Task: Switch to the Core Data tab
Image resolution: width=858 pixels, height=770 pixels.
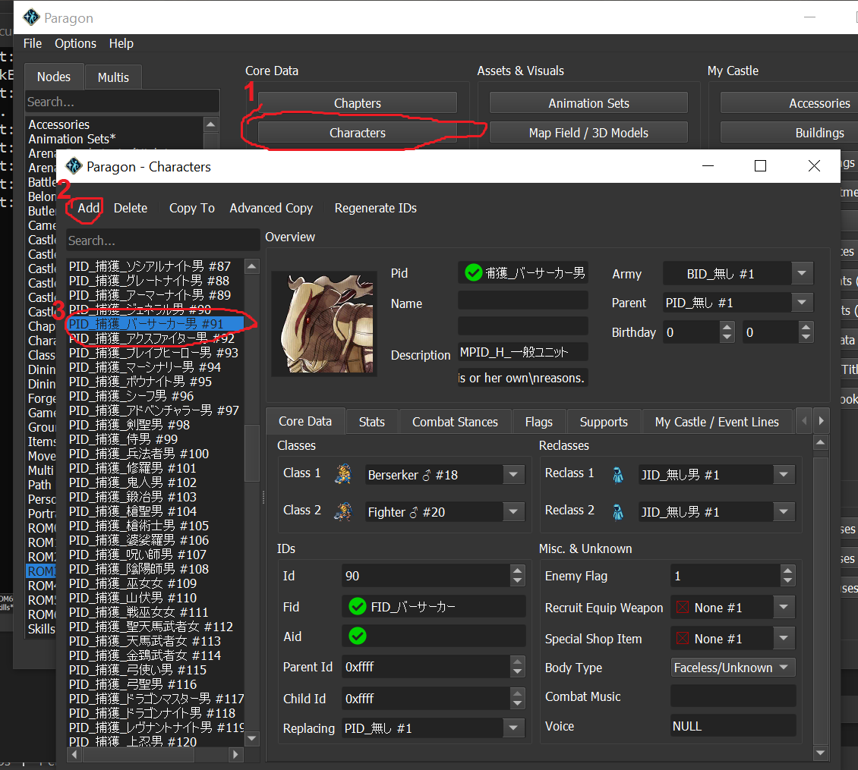Action: tap(305, 421)
